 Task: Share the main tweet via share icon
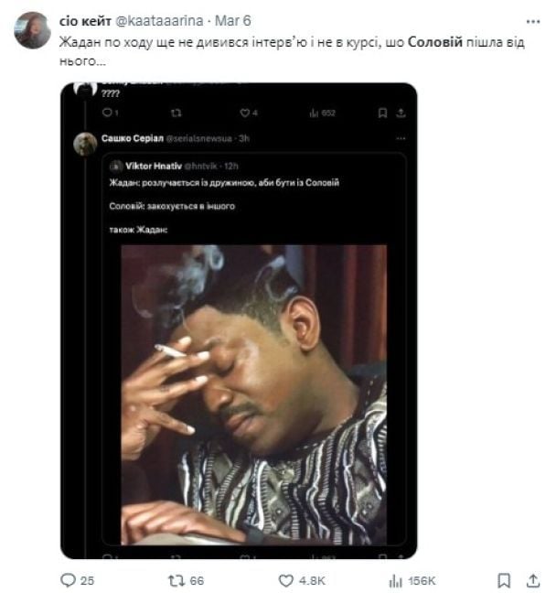(x=533, y=580)
